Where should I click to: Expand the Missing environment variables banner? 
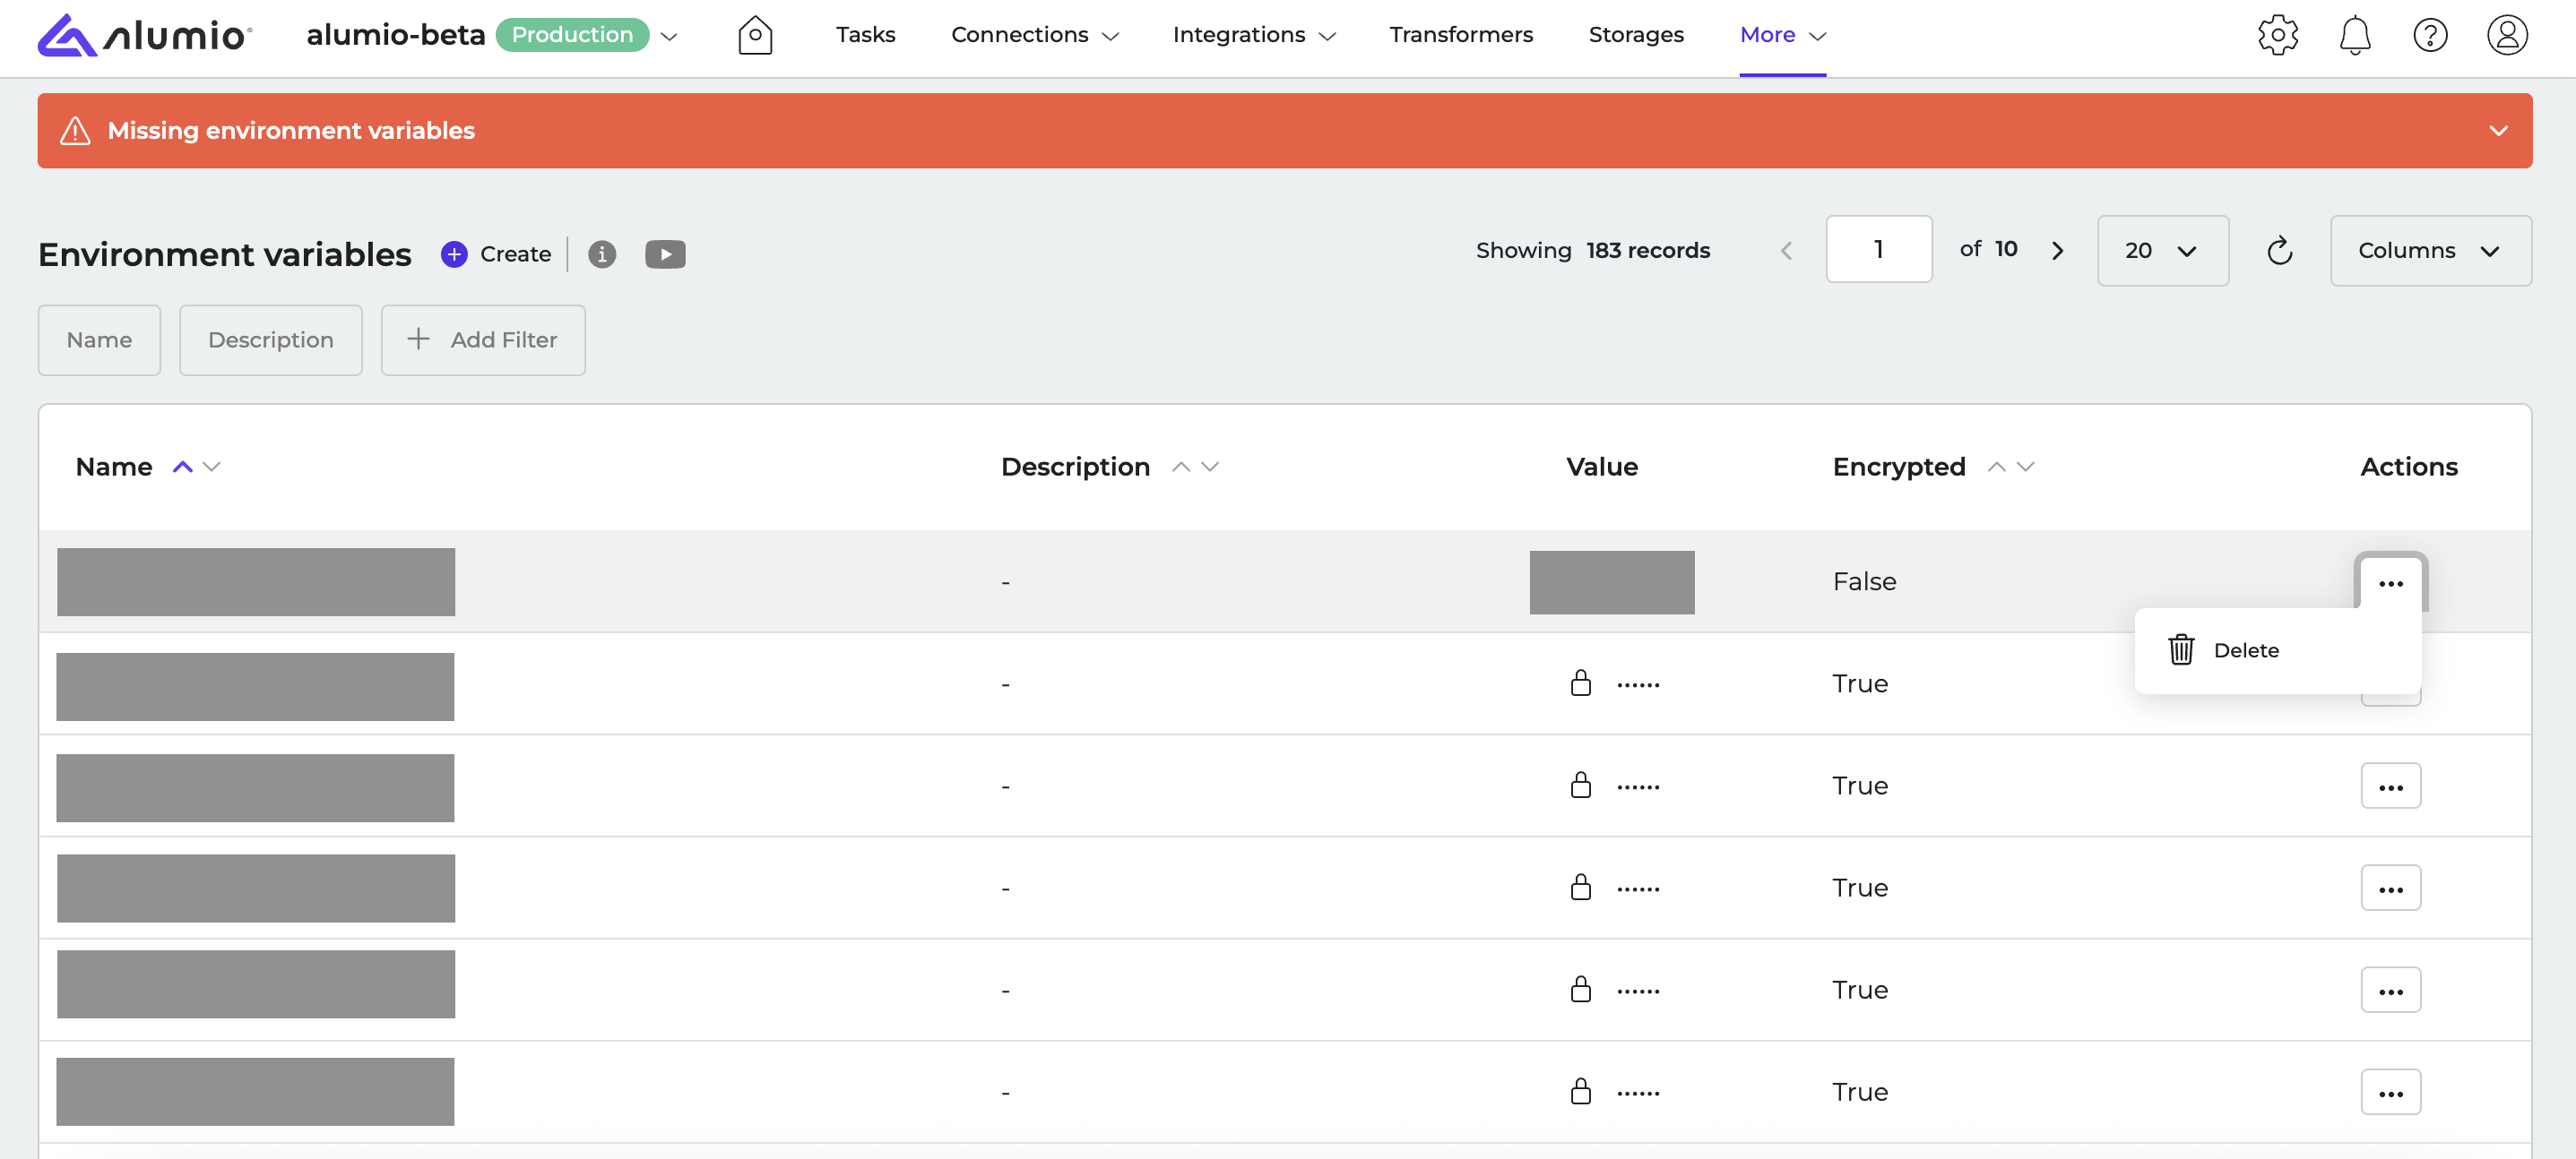tap(2498, 131)
